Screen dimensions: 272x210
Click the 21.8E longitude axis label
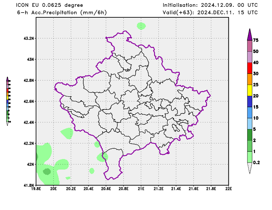coord(211,189)
